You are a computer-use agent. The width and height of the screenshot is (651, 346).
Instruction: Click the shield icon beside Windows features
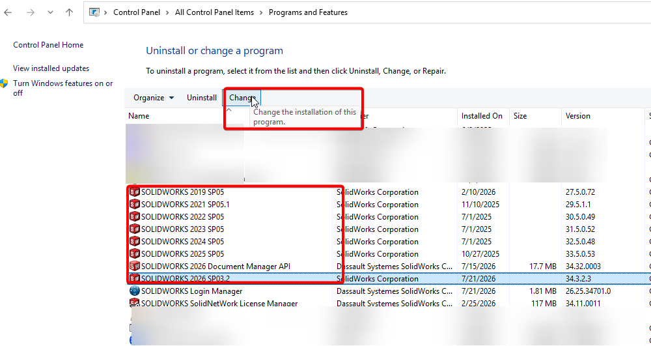click(4, 83)
